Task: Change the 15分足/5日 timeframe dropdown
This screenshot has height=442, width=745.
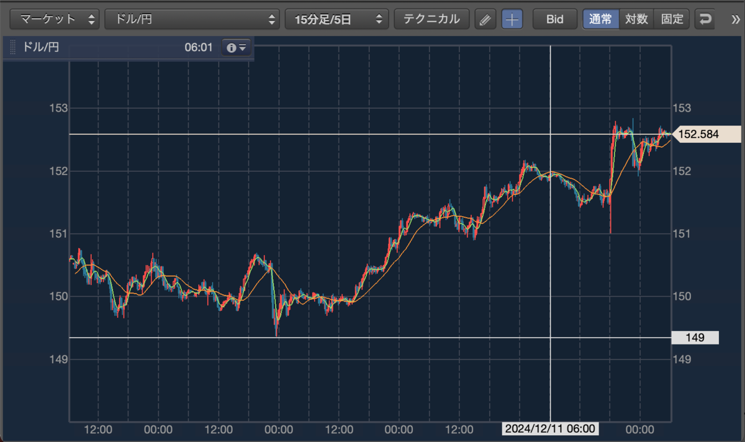Action: click(337, 19)
